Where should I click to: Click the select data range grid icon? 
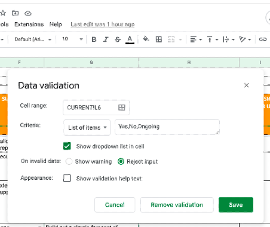click(122, 108)
